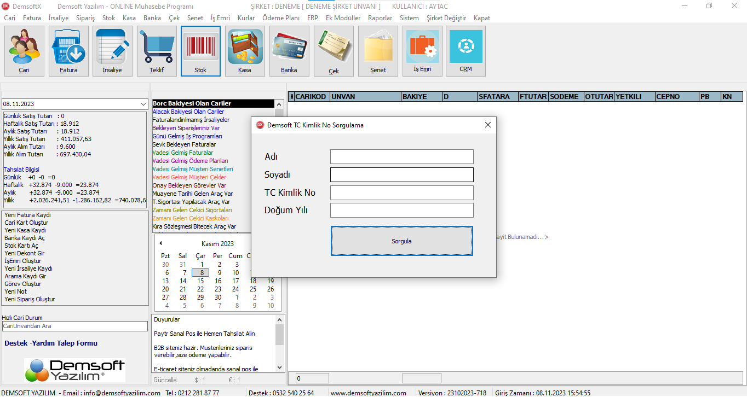Open the Banka credit card icon
747x397 pixels.
click(x=289, y=51)
